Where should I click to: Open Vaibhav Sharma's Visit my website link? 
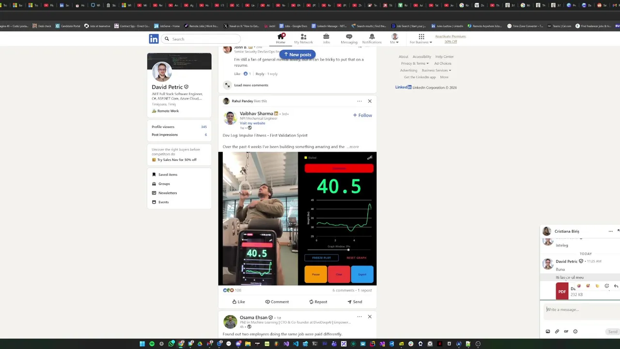(x=252, y=123)
